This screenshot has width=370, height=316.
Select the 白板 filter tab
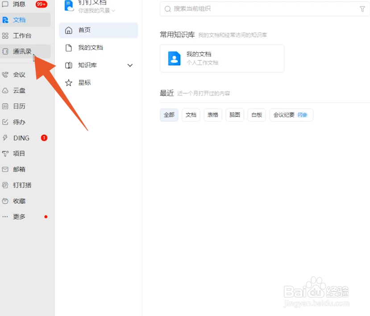coord(257,115)
